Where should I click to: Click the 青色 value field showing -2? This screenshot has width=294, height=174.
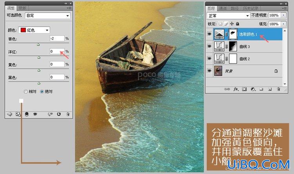[x=57, y=39]
